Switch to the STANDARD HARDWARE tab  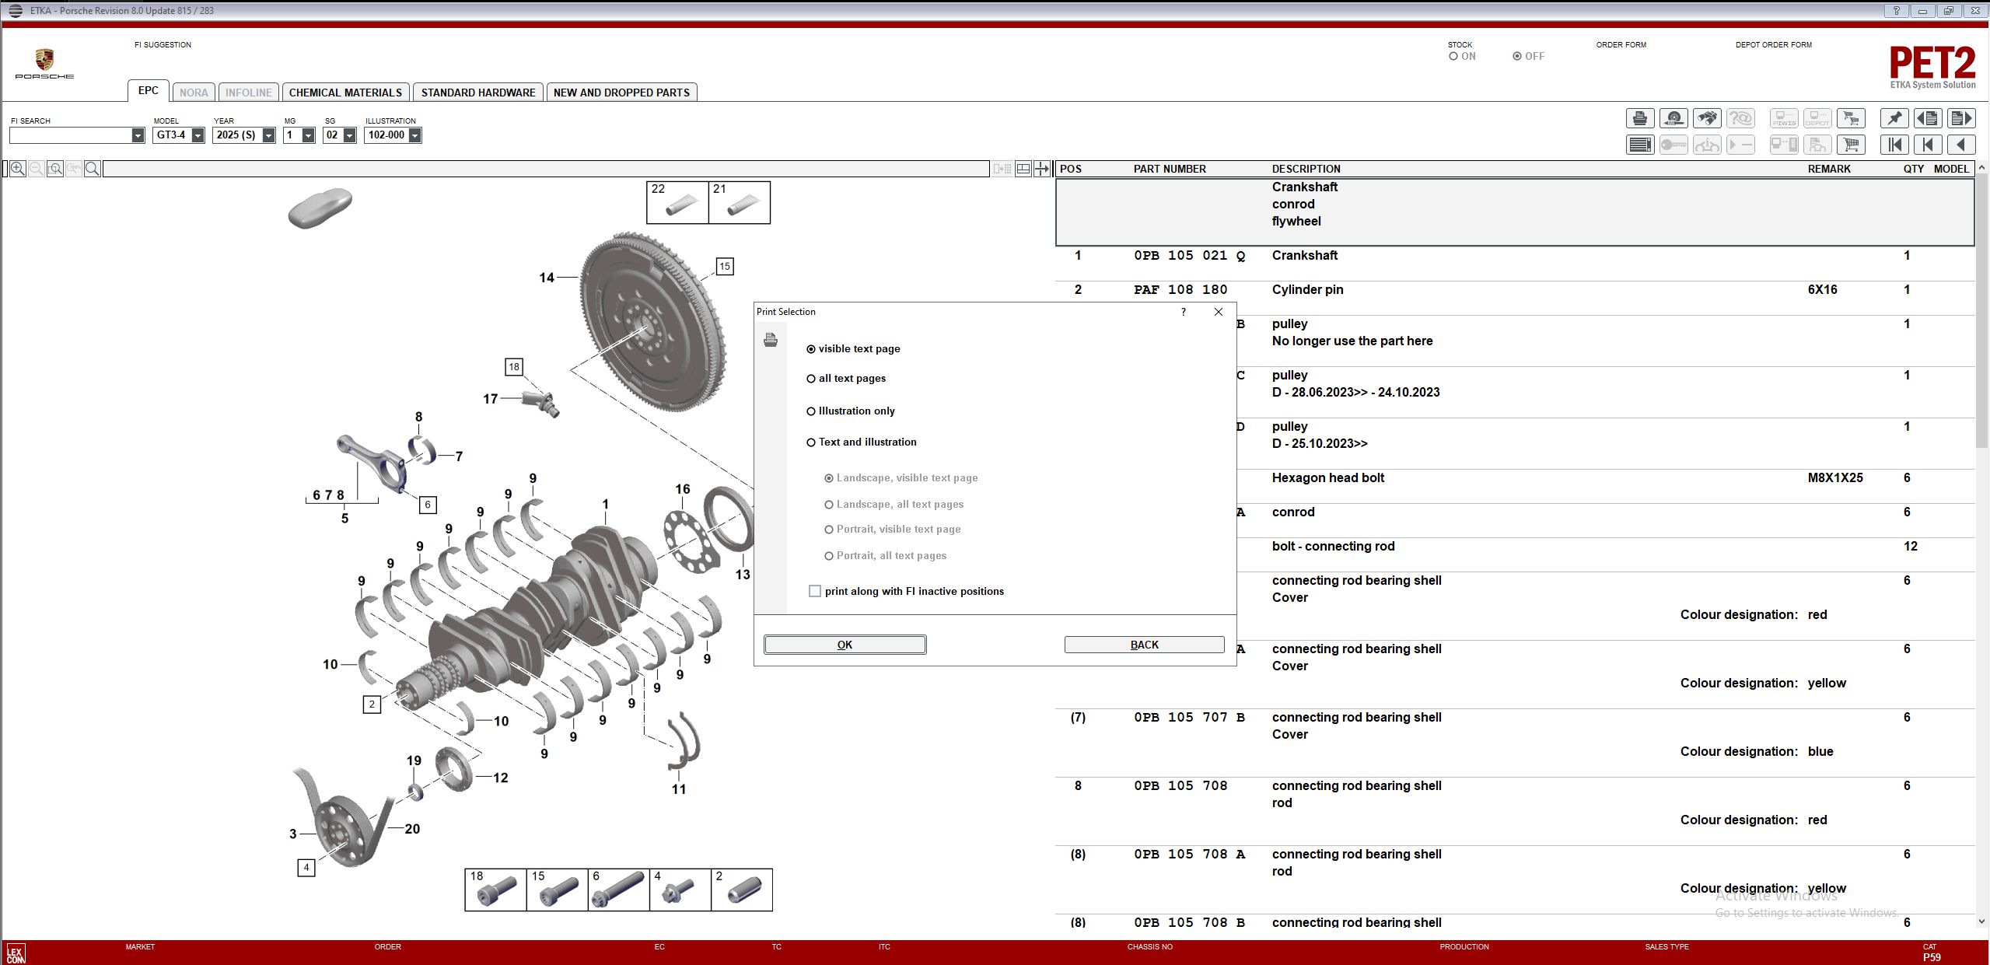(x=478, y=92)
